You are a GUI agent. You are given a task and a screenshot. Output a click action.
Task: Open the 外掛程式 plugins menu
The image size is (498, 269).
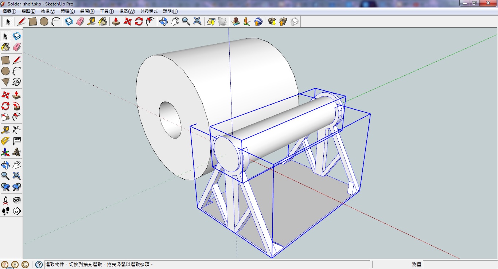149,11
